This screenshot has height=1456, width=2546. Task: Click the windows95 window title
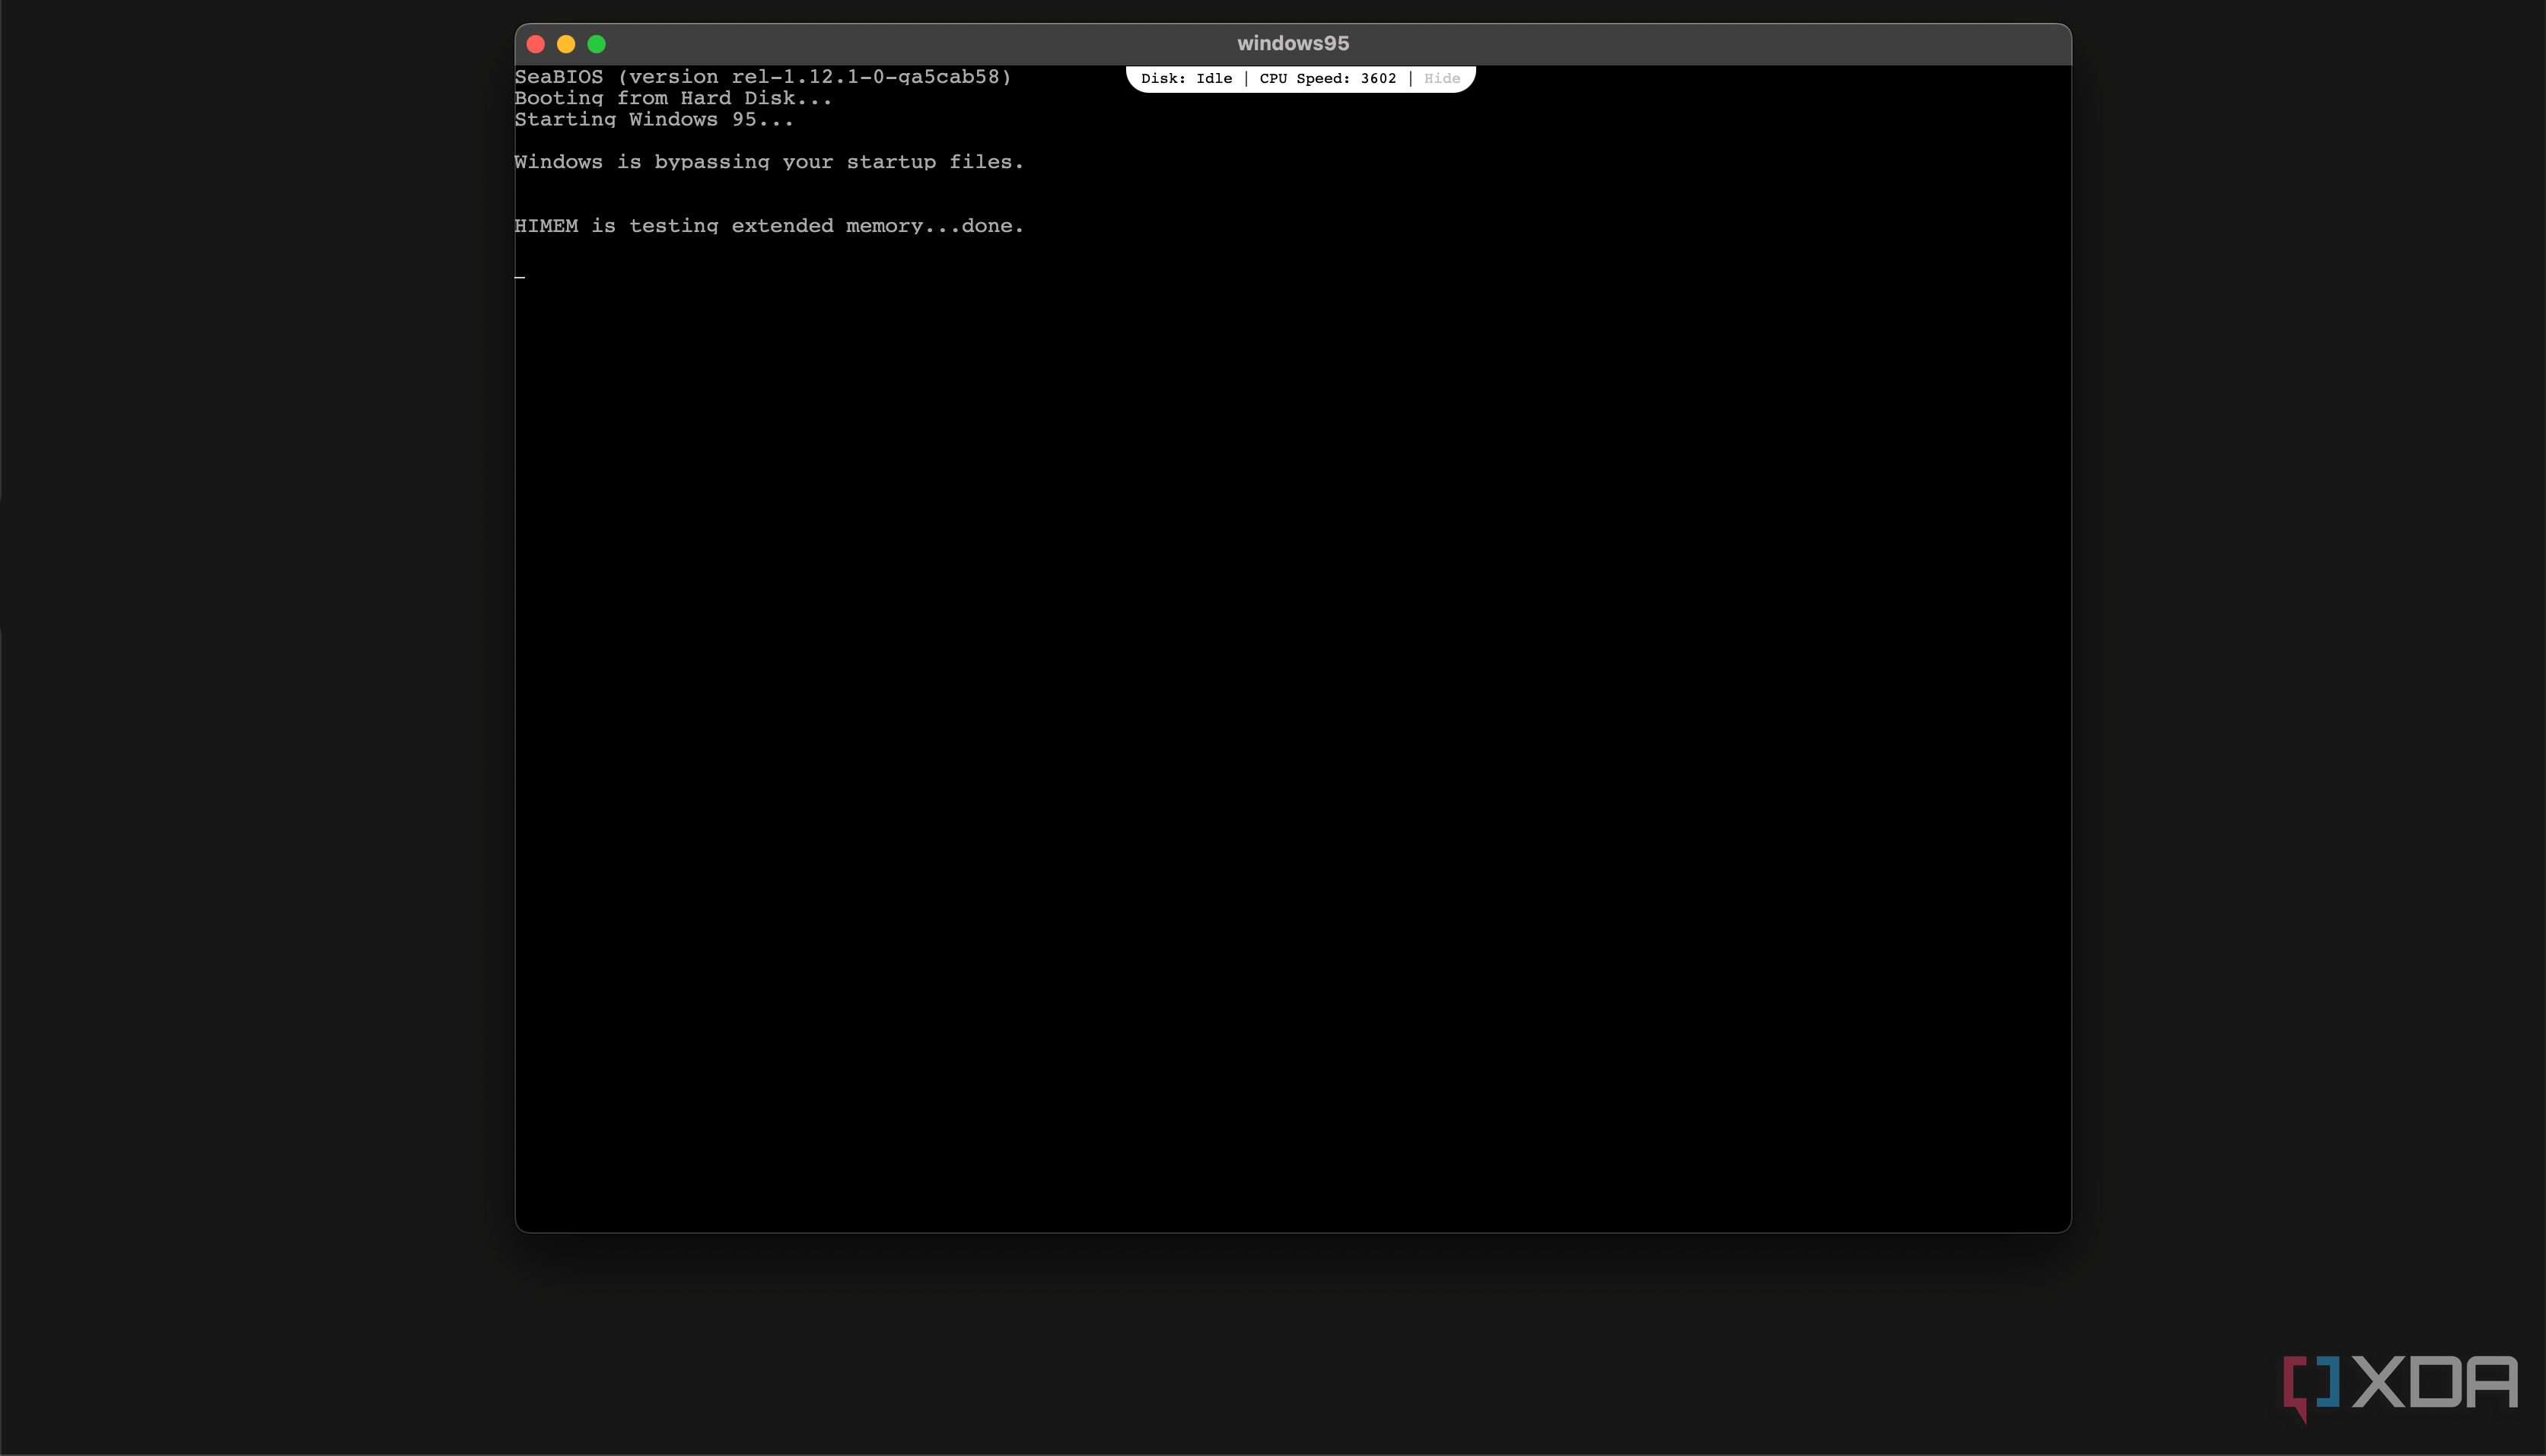1293,43
